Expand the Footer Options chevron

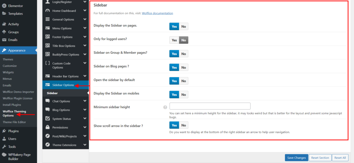point(85,37)
